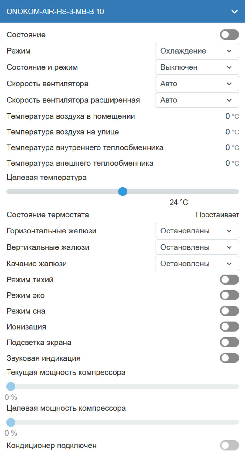The image size is (245, 456).
Task: Open the Состояние и режим dropdown
Action: [197, 67]
